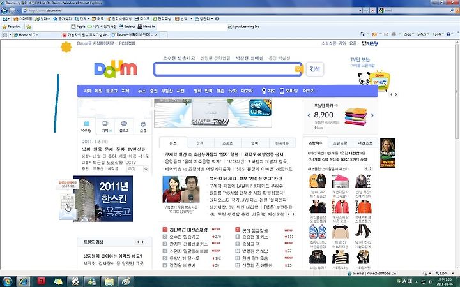This screenshot has height=287, width=460.
Task: Open the blue Help question mark icon
Action: pos(448,34)
